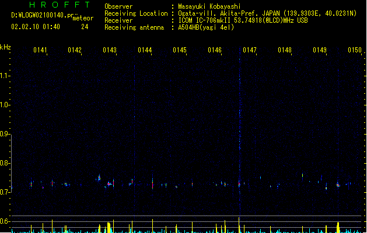Select the log file path D:¥LOG¥02100140
Viewport: 367px width, 233px height.
(39, 15)
